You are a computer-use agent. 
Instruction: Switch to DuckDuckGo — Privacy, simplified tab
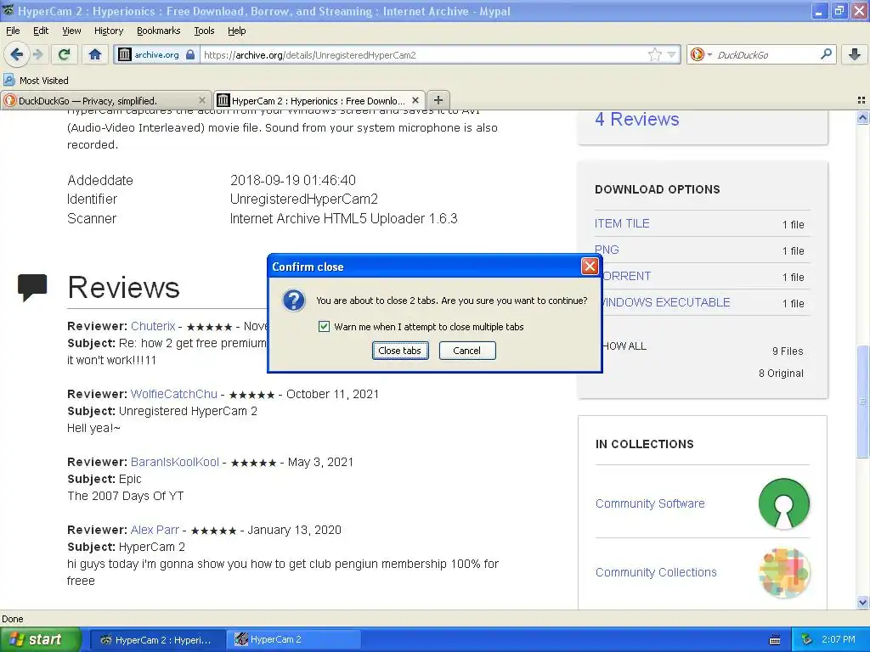pos(106,100)
